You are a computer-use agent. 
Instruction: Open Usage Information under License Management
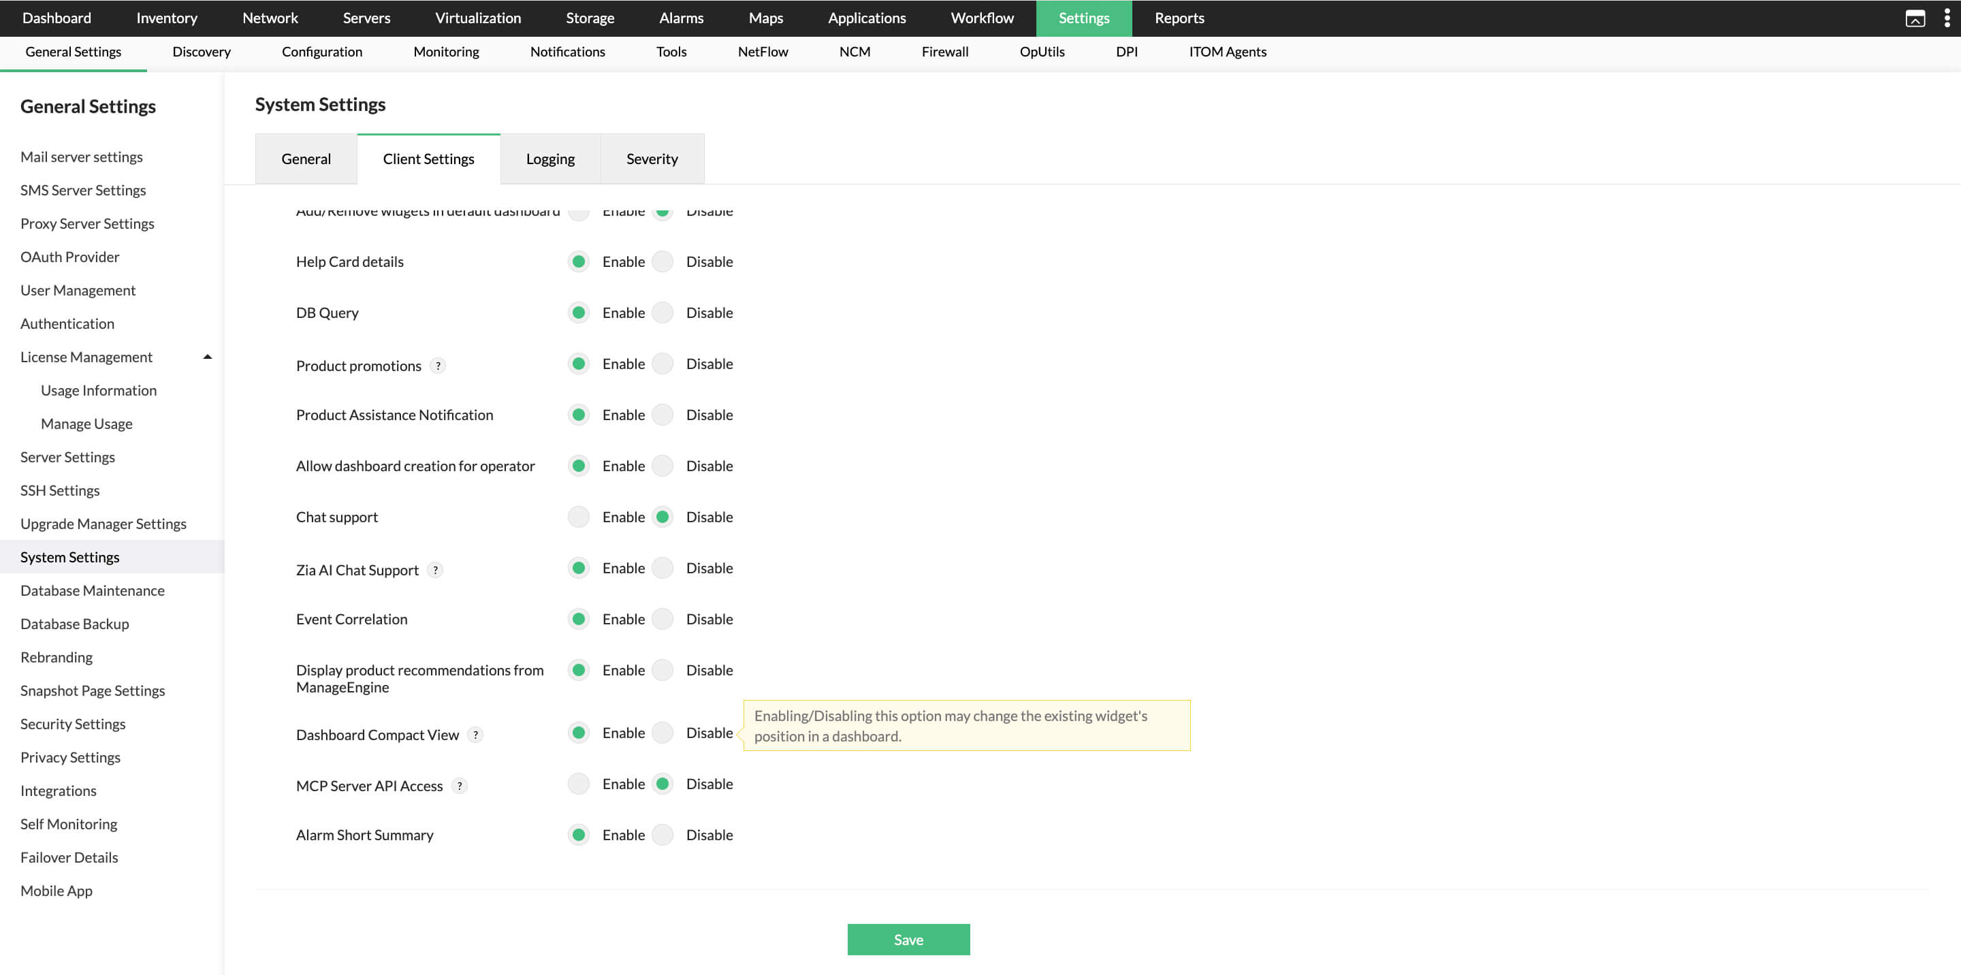99,390
